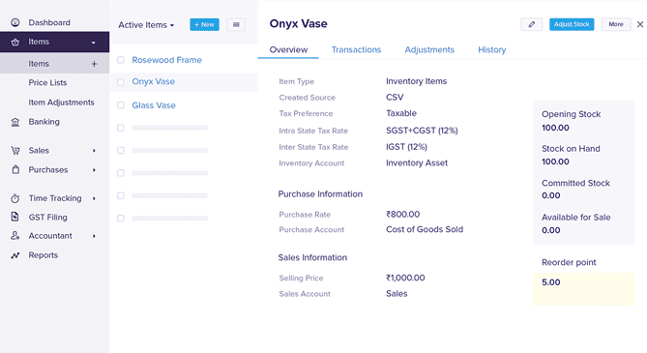Screen dimensions: 647x353
Task: Click the Sales cart icon
Action: [15, 150]
